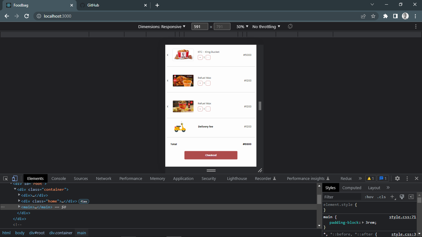Switch to the Computed tab
The image size is (422, 237).
tap(352, 188)
